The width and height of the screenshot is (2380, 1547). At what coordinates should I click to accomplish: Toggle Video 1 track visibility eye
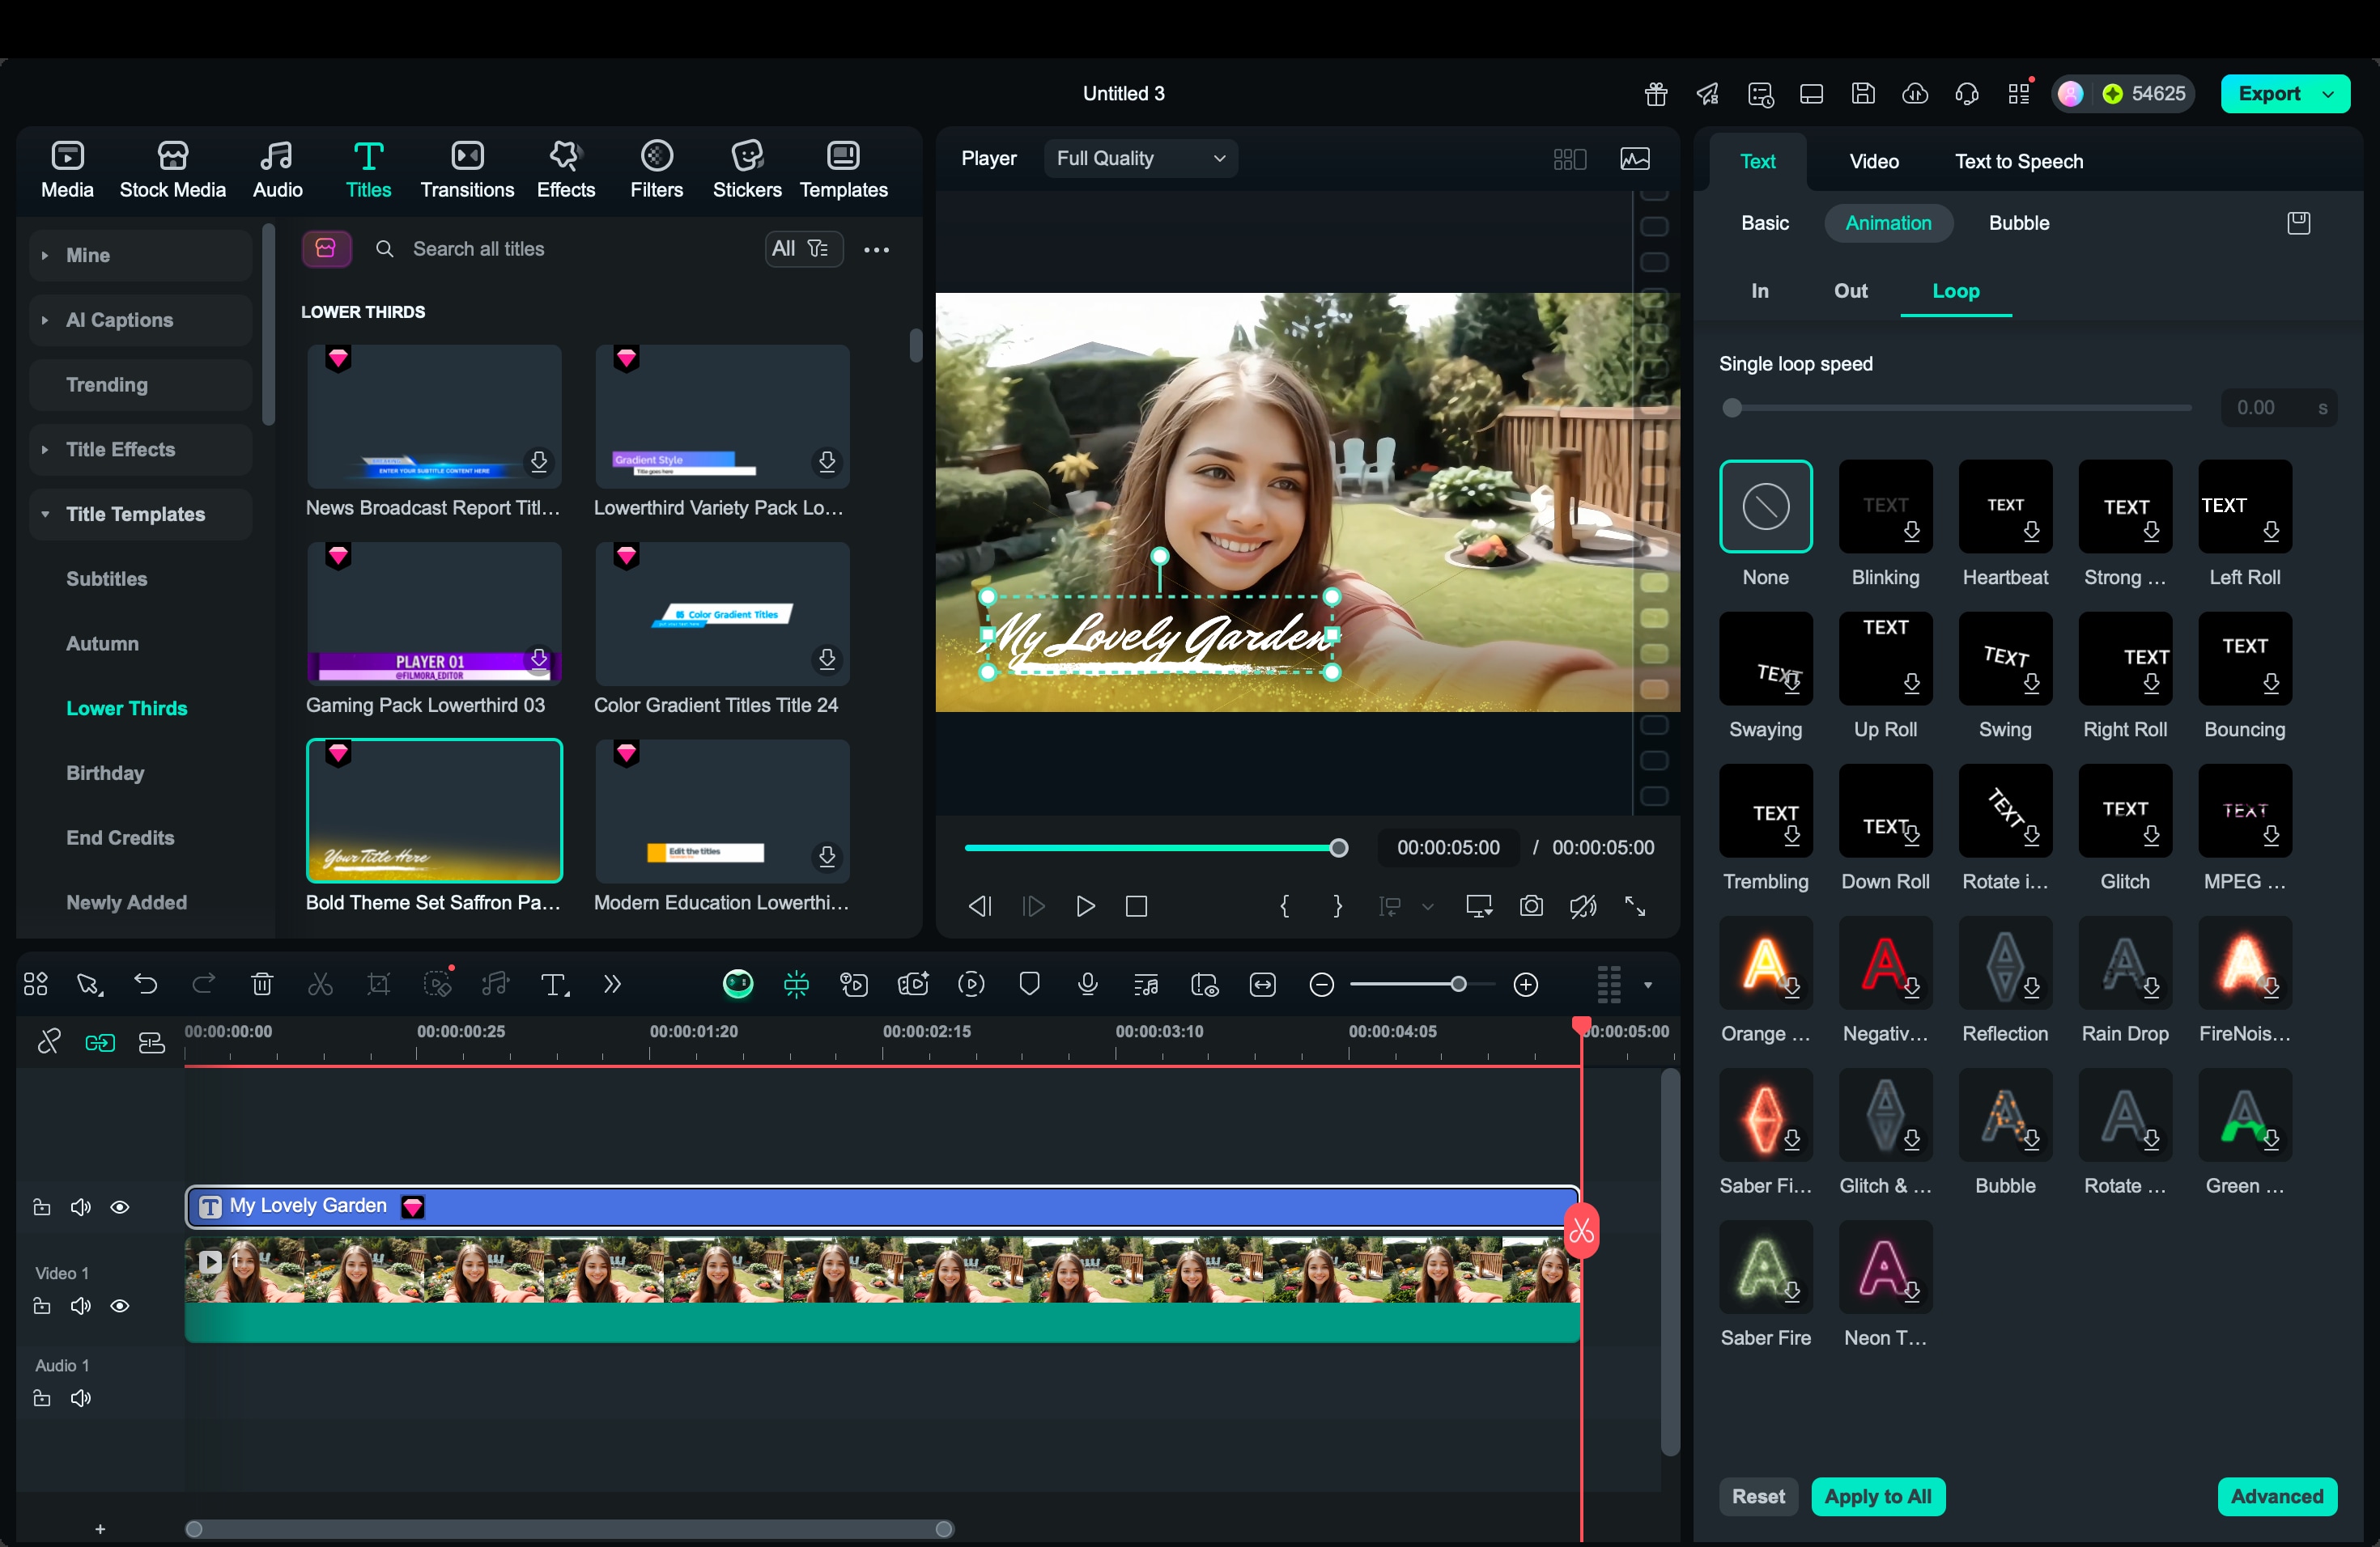tap(120, 1306)
